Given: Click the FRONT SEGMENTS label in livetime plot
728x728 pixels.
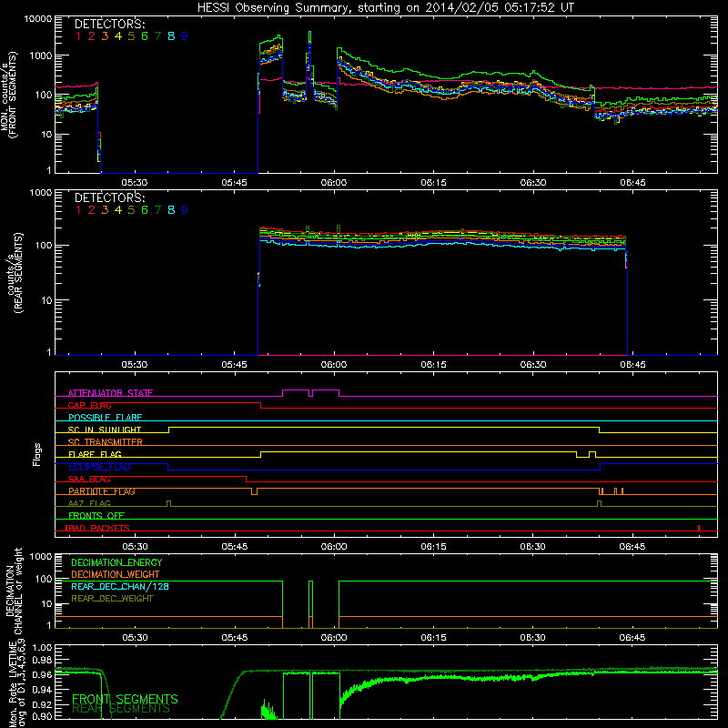Looking at the screenshot, I should pos(125,699).
